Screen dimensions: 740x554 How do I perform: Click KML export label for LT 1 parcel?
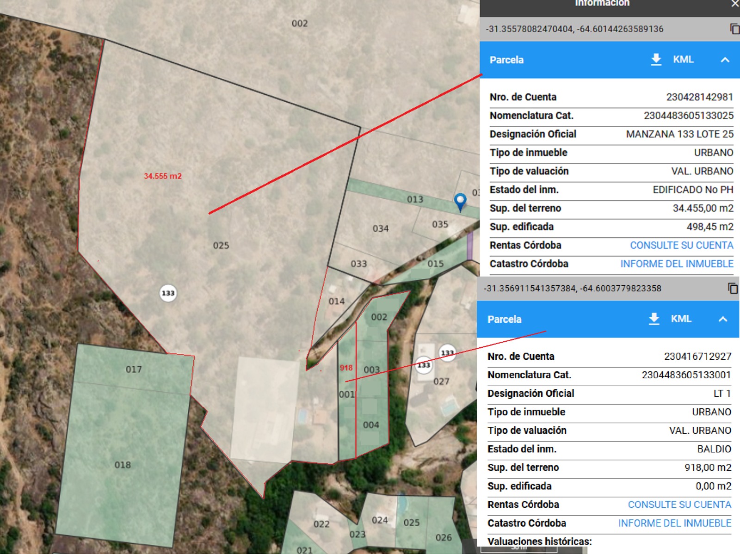tap(681, 319)
